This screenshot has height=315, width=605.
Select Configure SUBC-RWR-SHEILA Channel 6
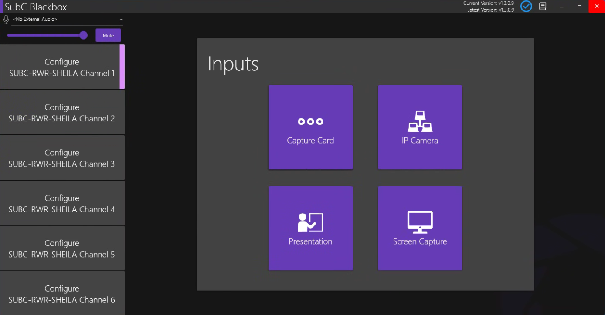[x=62, y=294]
